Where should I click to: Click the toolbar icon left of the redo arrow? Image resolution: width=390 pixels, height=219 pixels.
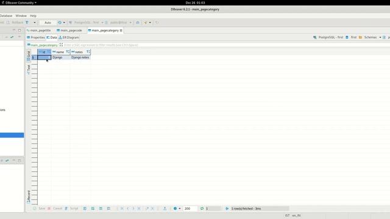[x=145, y=23]
